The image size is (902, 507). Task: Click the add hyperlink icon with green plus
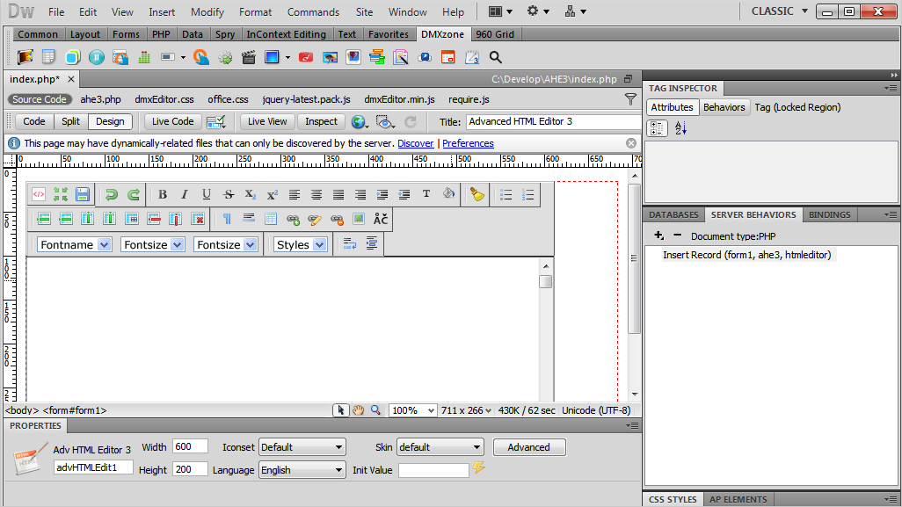[x=293, y=219]
